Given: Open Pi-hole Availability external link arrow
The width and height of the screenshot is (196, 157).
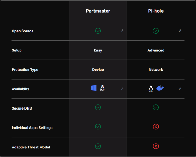Looking at the screenshot, I should pyautogui.click(x=180, y=89).
